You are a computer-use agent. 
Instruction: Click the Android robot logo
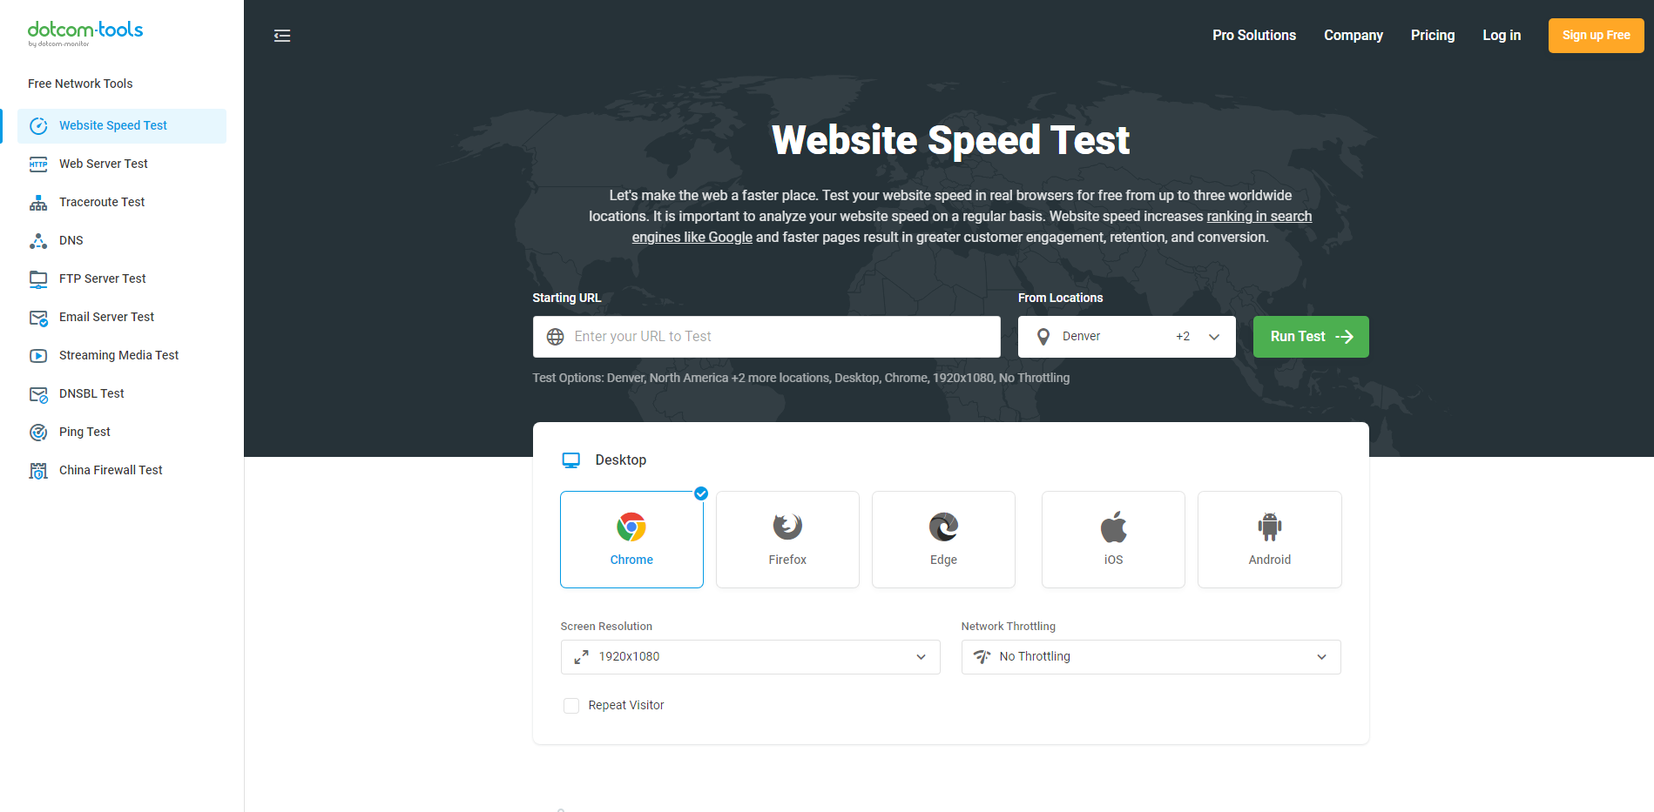[x=1270, y=527]
